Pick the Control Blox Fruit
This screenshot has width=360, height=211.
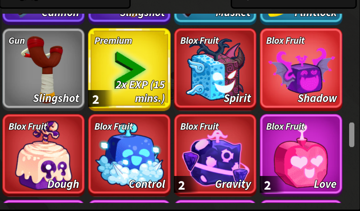click(x=129, y=155)
